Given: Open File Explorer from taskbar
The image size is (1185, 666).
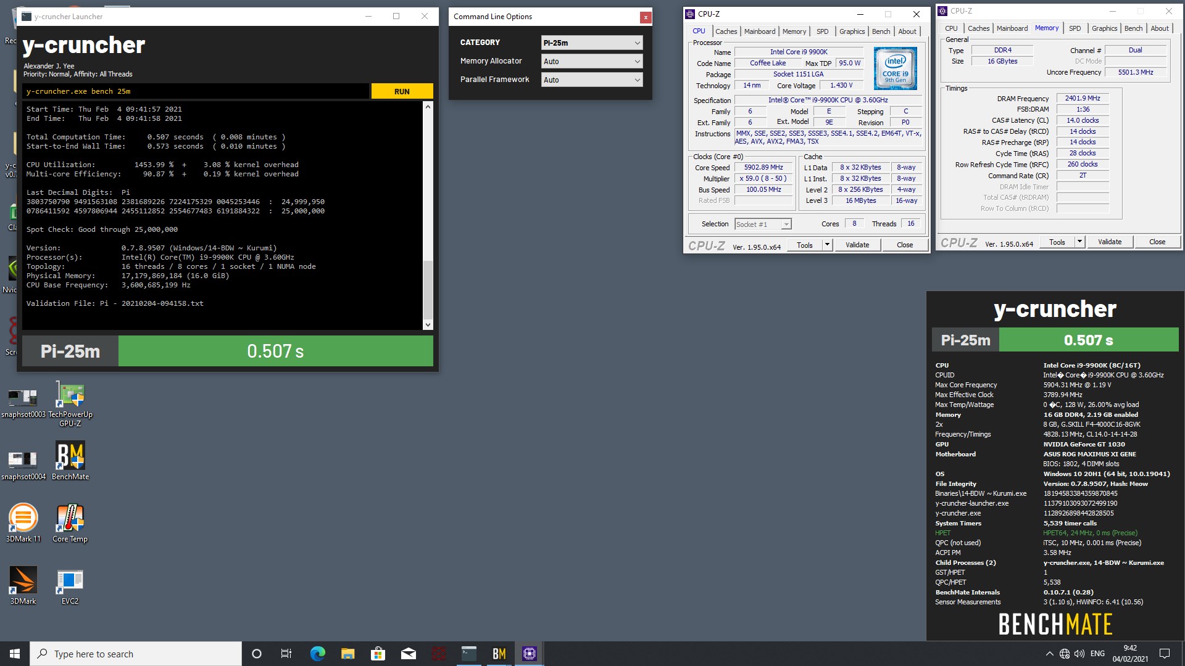Looking at the screenshot, I should pyautogui.click(x=347, y=654).
